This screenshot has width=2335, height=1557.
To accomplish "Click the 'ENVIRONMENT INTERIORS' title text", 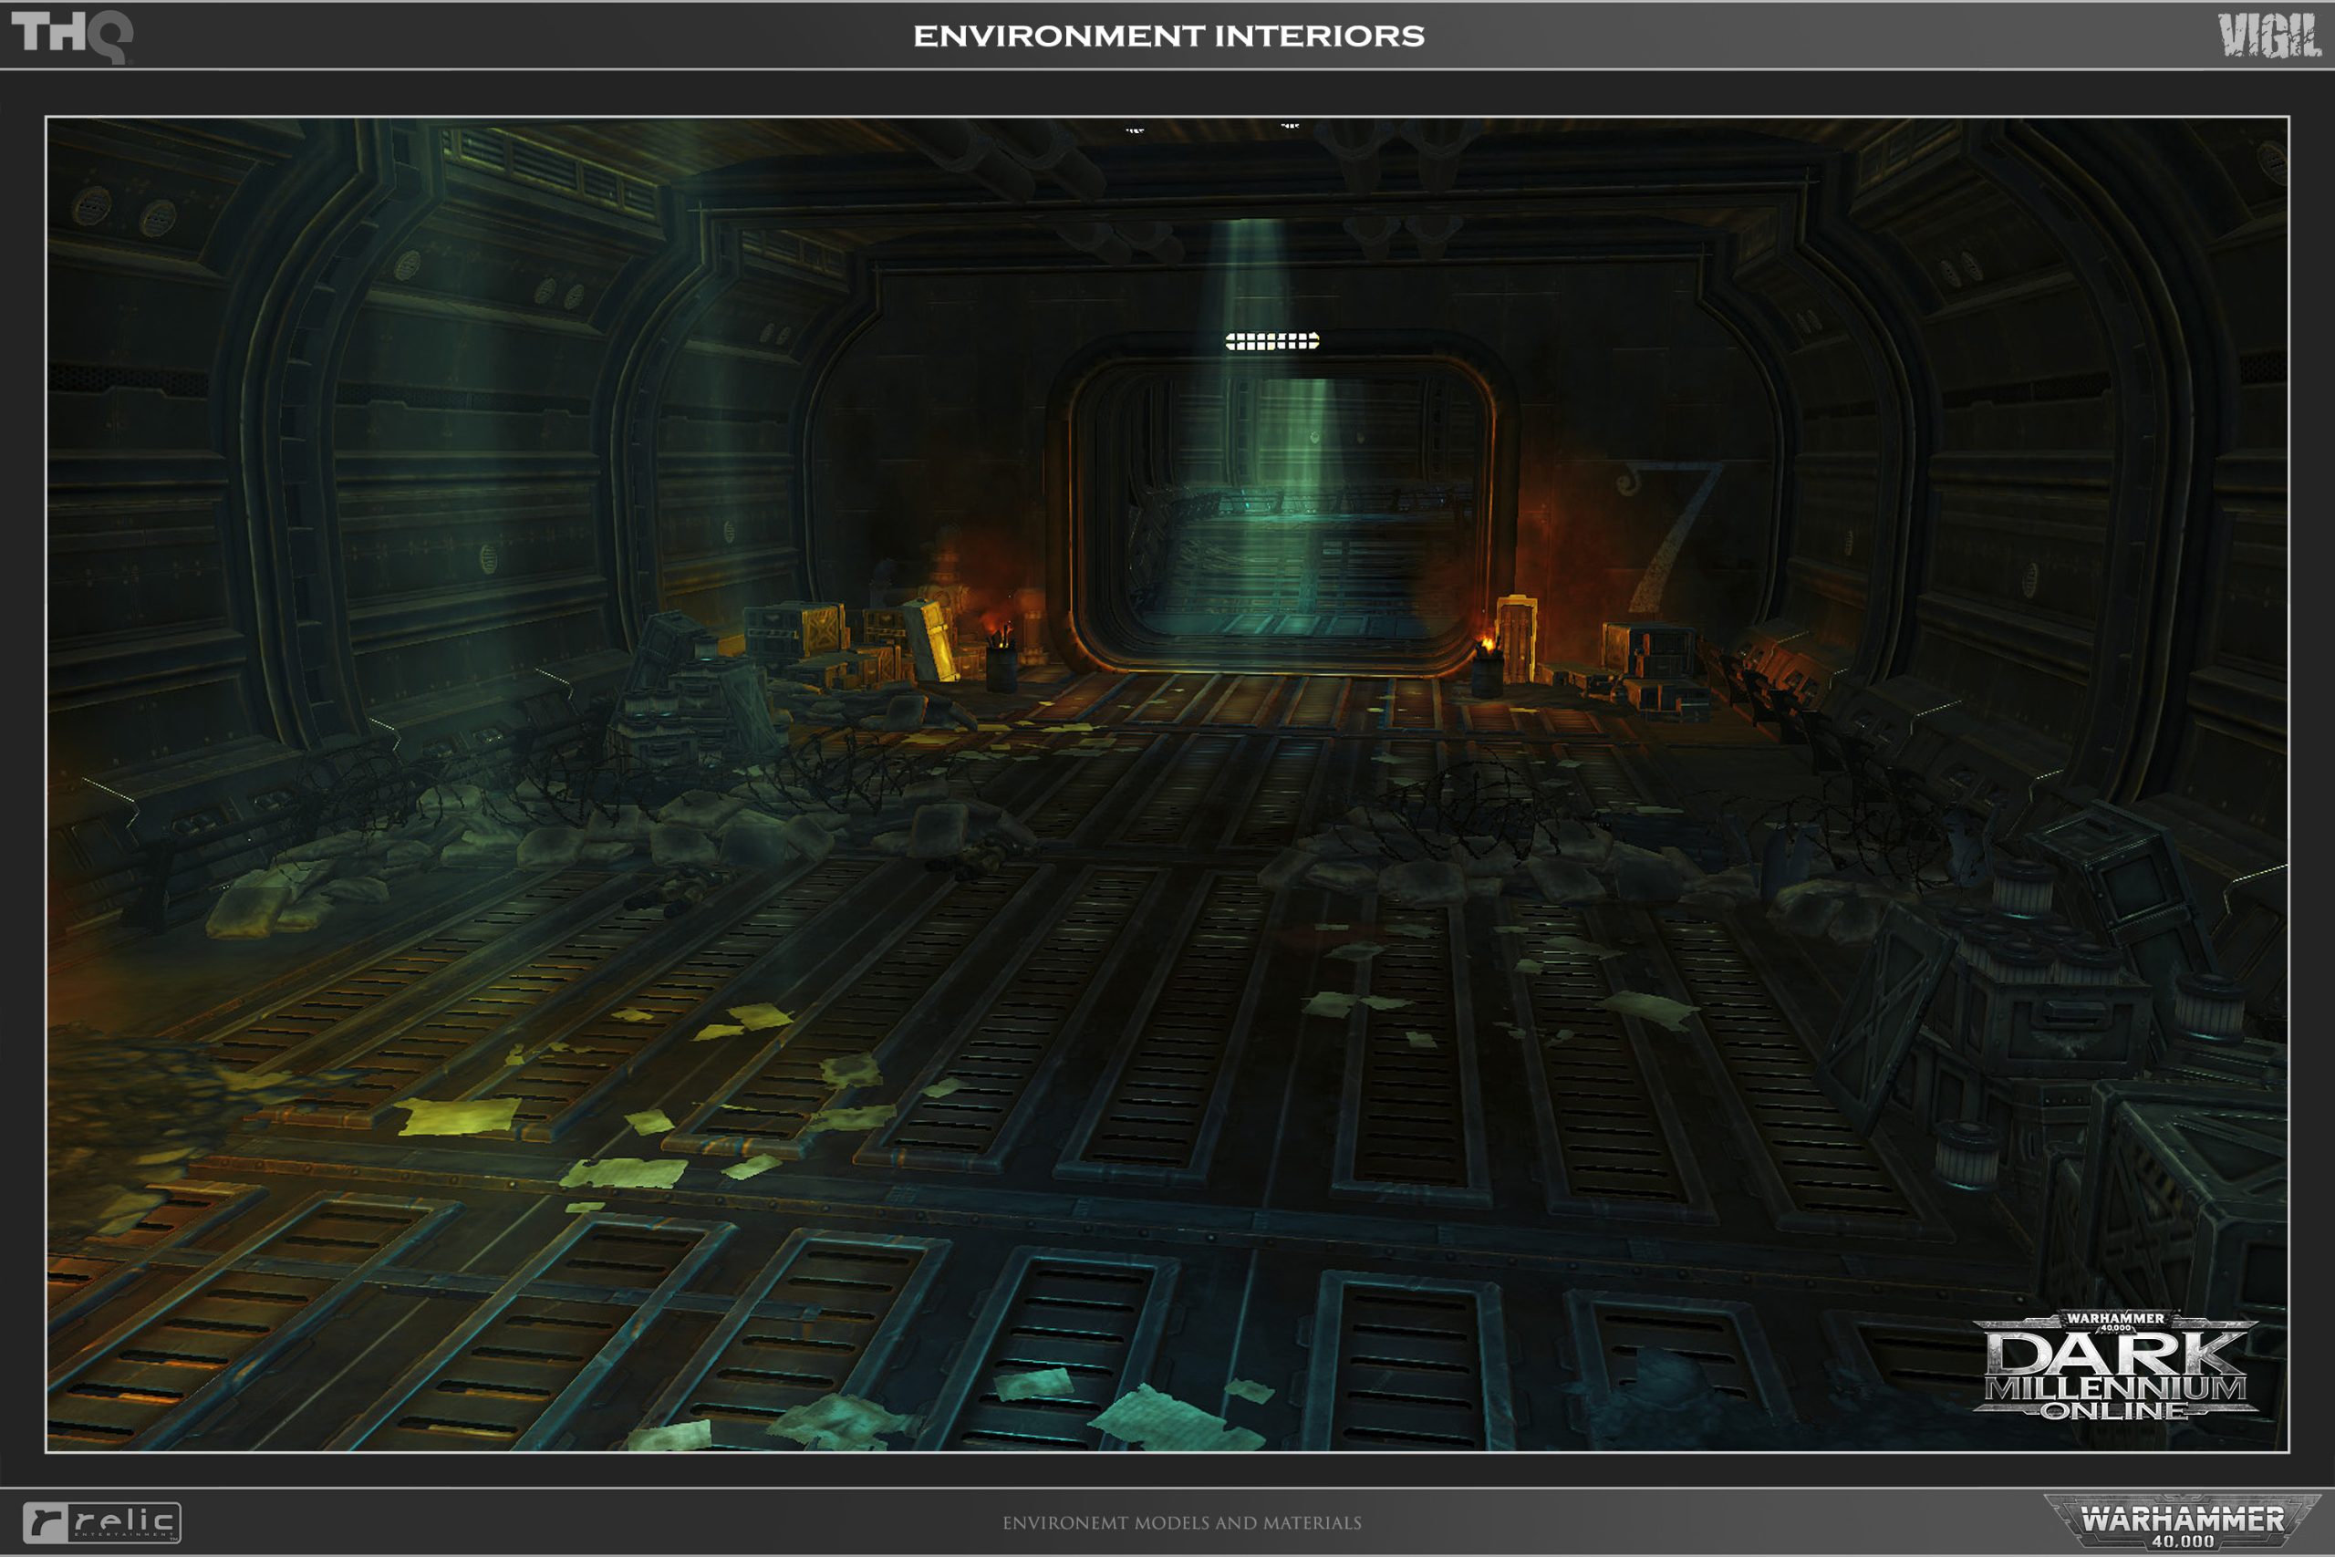I will [x=1168, y=36].
